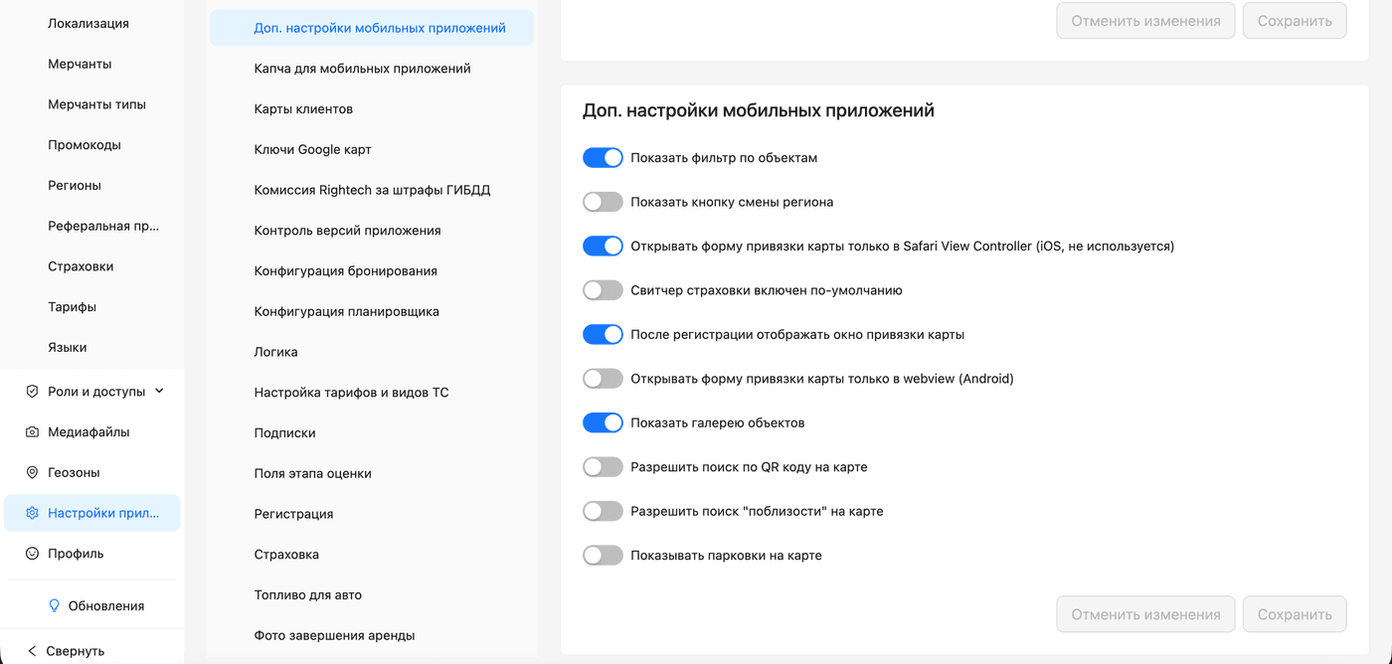
Task: Enable Разрешить поиск по QR коду toggle
Action: click(x=603, y=467)
